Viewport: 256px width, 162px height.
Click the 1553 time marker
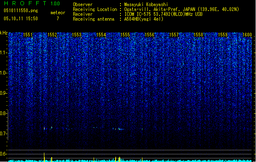(x=77, y=35)
